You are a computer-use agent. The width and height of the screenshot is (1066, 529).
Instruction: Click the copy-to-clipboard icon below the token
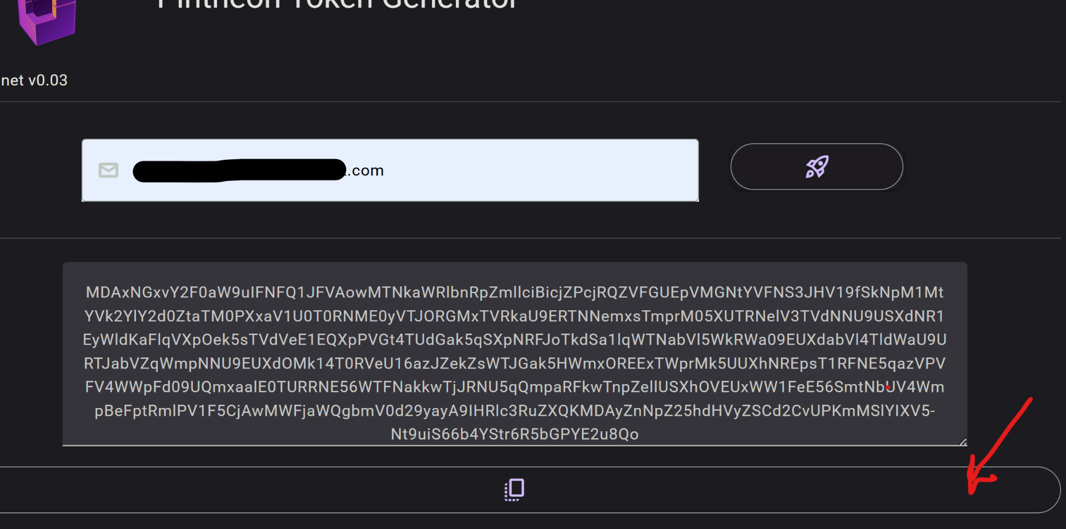(515, 490)
